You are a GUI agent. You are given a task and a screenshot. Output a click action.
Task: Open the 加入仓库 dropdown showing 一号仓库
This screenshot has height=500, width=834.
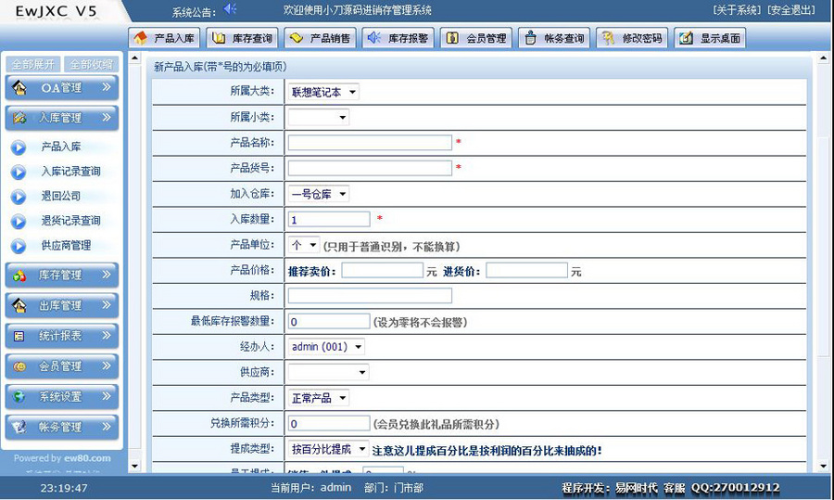coord(318,195)
